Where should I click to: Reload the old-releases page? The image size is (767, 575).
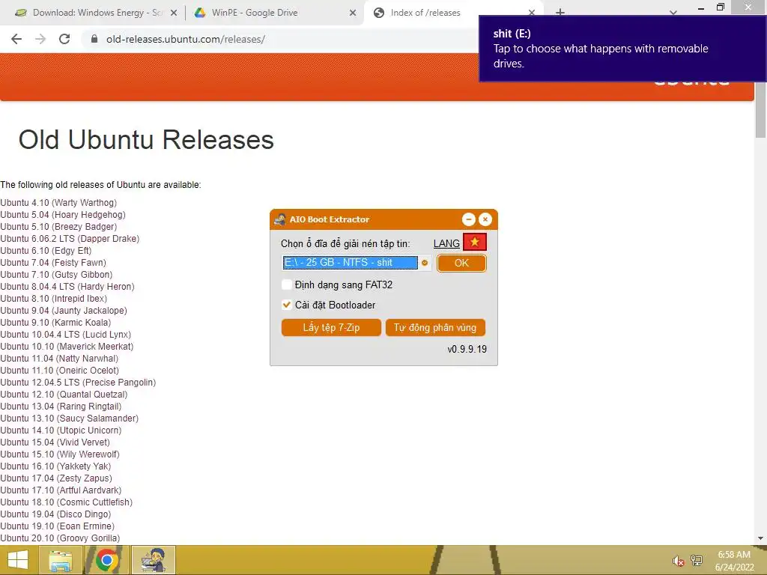click(x=64, y=39)
